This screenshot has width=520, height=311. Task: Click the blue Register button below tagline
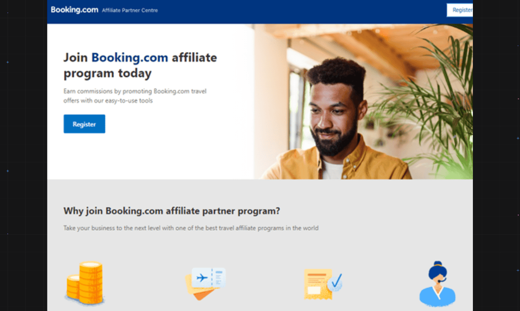[84, 124]
